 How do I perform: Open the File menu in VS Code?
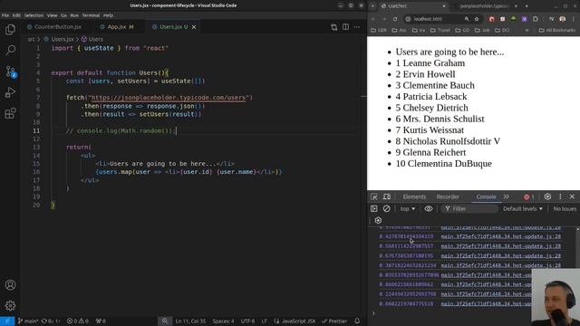click(5, 15)
